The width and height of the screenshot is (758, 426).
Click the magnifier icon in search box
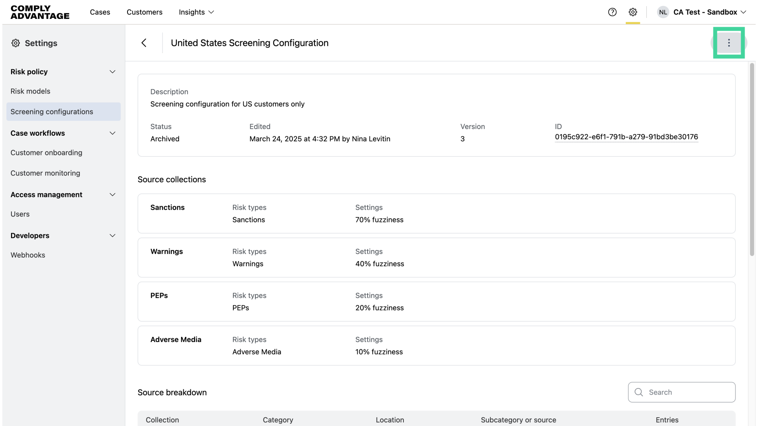(639, 392)
